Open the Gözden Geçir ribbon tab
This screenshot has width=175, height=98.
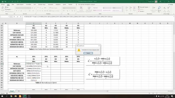[x=42, y=5]
